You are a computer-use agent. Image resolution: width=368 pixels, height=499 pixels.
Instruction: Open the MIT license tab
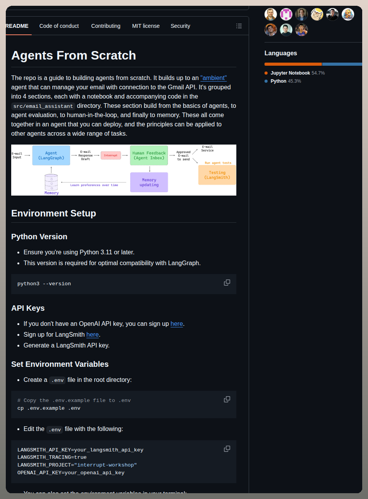146,26
